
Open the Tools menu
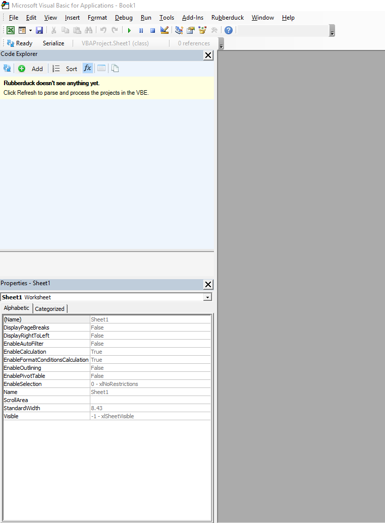(167, 18)
